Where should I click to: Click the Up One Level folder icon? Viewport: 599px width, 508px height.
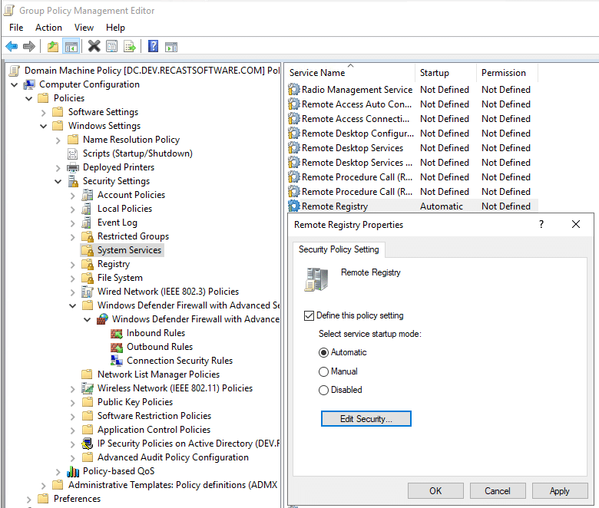click(52, 46)
